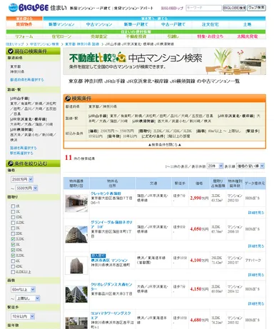Image resolution: width=274 pixels, height=329 pixels.
Task: Open the maximum price 5500万円 dropdown
Action: (x=26, y=188)
